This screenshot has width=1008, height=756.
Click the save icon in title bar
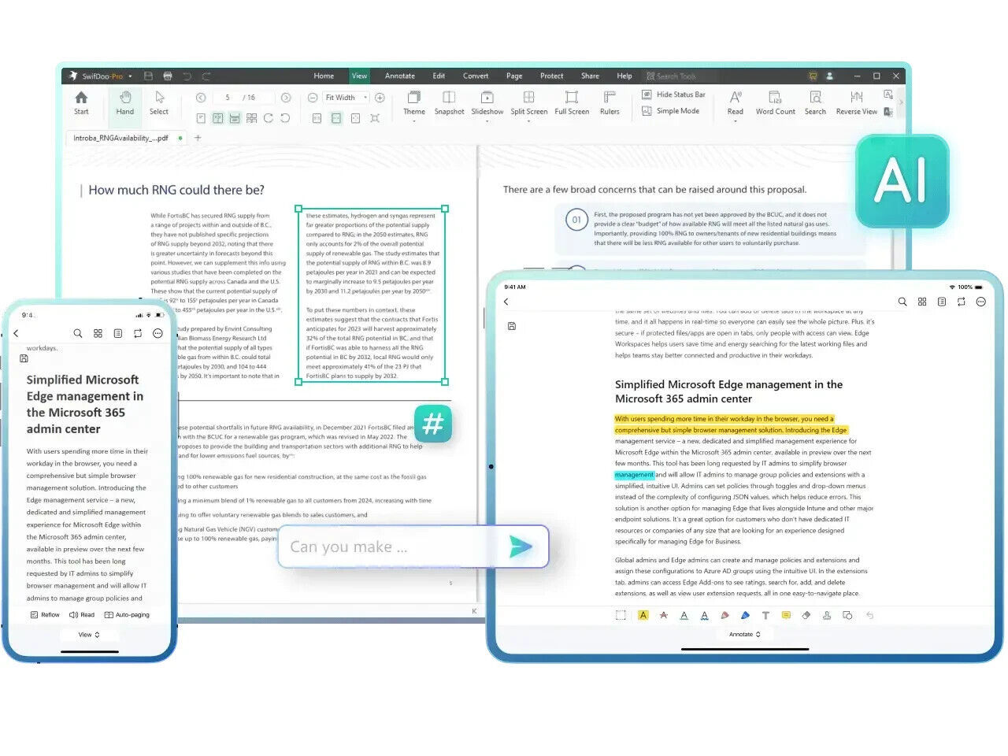pos(148,76)
